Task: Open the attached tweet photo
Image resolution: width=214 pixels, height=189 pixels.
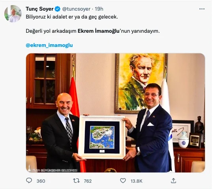Action: 115,113
